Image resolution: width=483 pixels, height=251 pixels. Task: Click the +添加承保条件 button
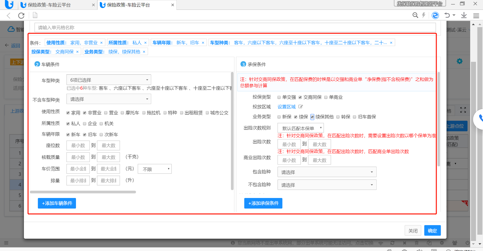click(x=263, y=203)
